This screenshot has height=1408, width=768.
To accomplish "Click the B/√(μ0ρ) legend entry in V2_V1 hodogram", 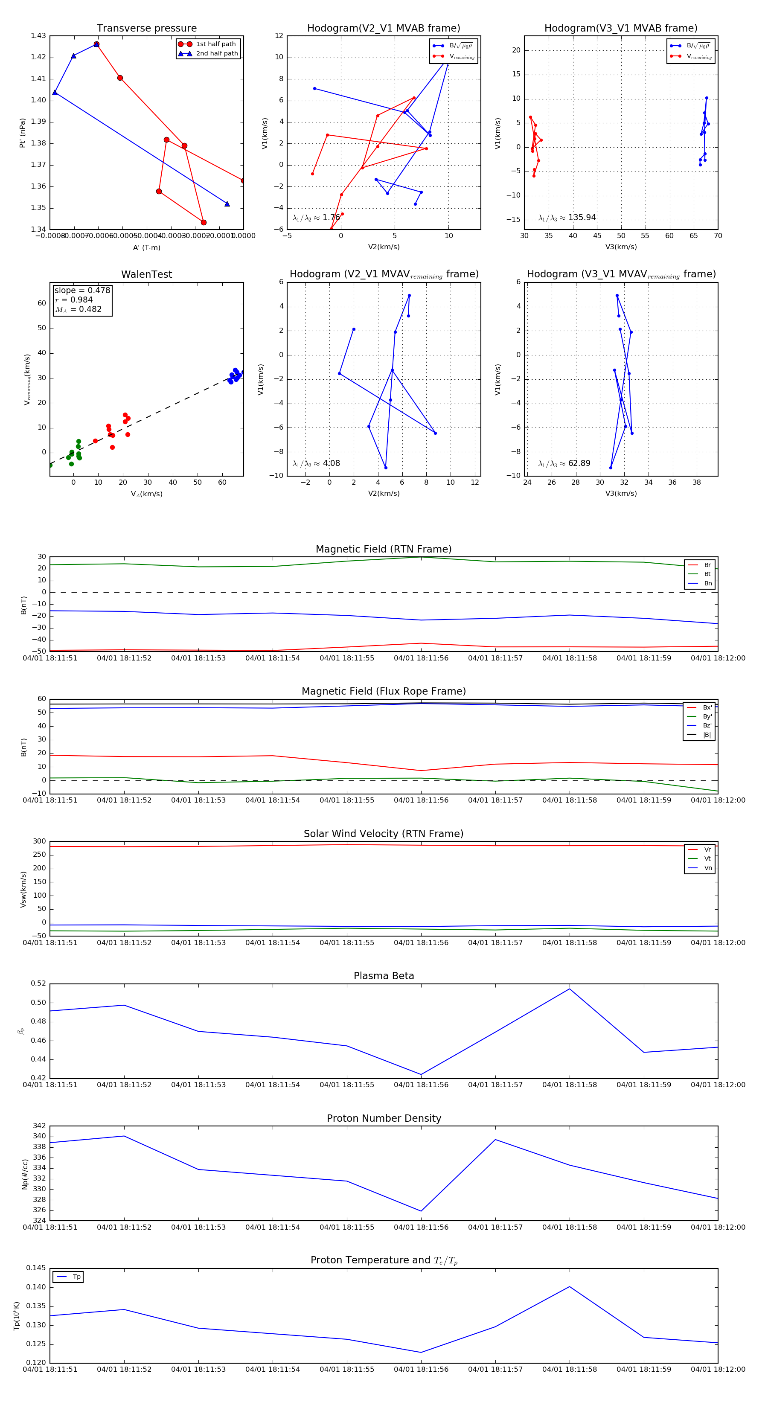I will click(453, 45).
